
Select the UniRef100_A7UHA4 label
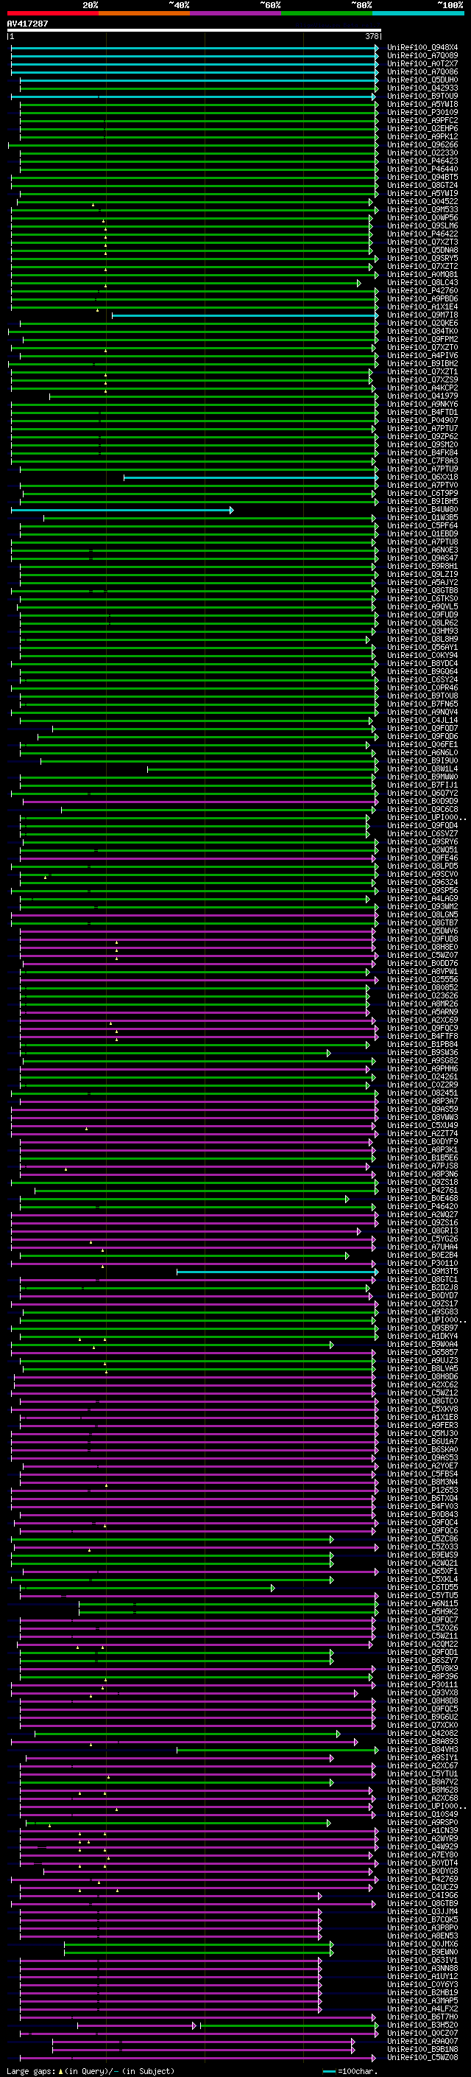pos(422,1247)
